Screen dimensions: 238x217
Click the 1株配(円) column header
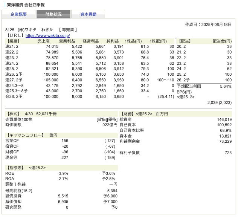158,41
